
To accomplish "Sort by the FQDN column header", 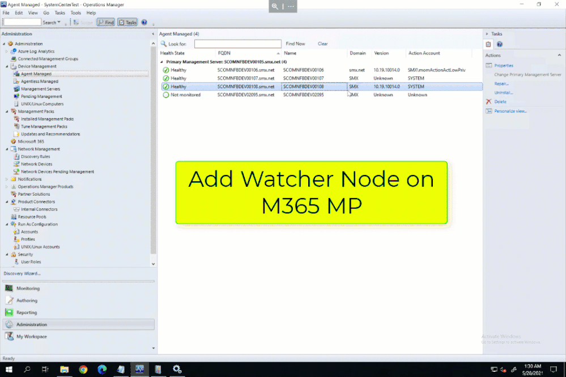I will pyautogui.click(x=248, y=53).
